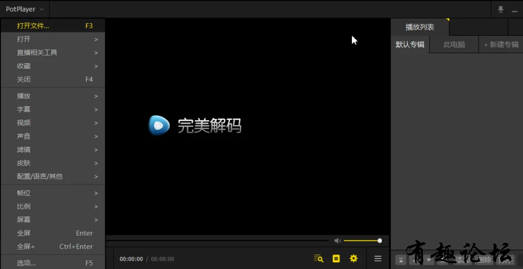Open the playlist search icon

tap(319, 258)
